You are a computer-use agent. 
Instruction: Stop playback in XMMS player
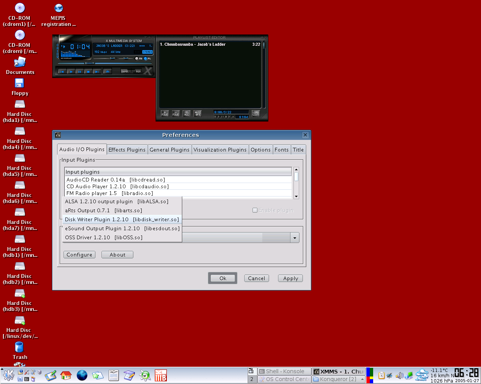point(88,71)
